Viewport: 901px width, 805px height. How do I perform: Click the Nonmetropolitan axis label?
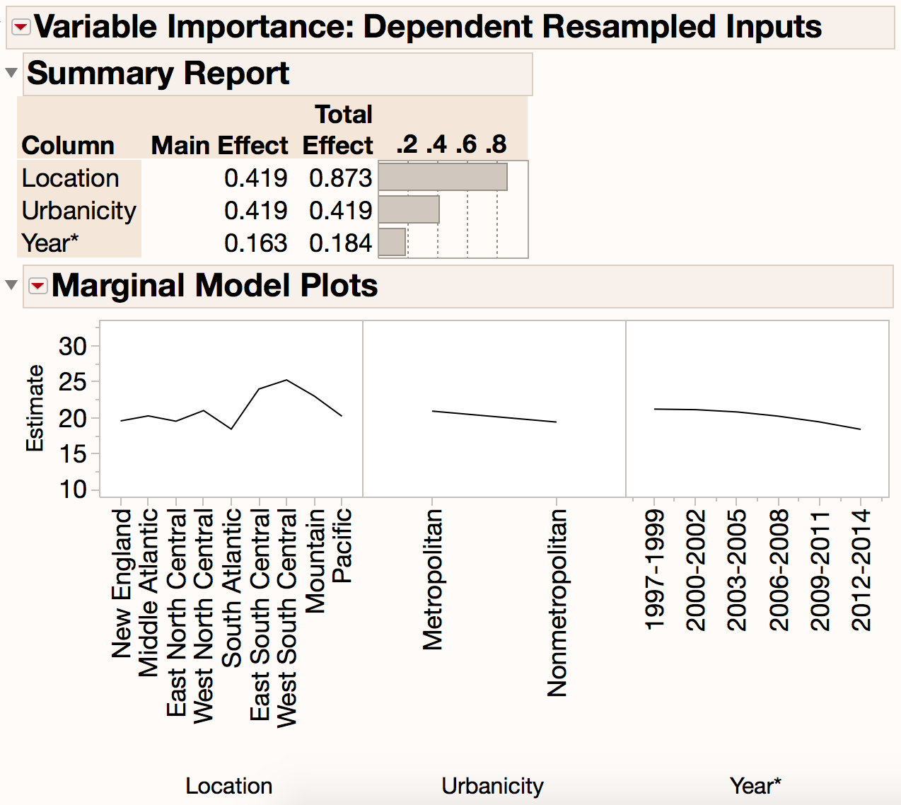pyautogui.click(x=557, y=603)
